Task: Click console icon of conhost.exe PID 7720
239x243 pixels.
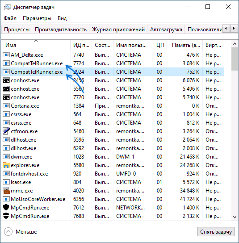Action: tap(6, 97)
